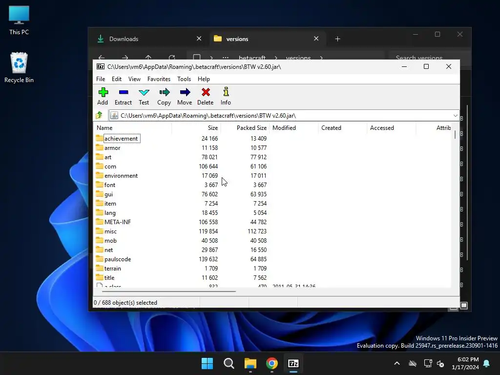Image resolution: width=500 pixels, height=375 pixels.
Task: Select the environment folder icon
Action: tap(100, 175)
